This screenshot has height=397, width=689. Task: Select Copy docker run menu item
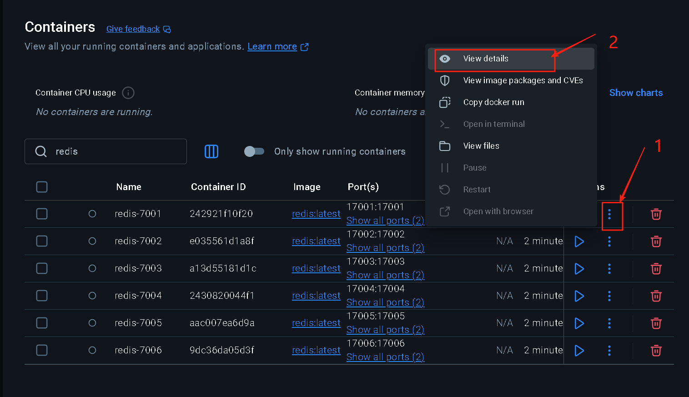(493, 102)
